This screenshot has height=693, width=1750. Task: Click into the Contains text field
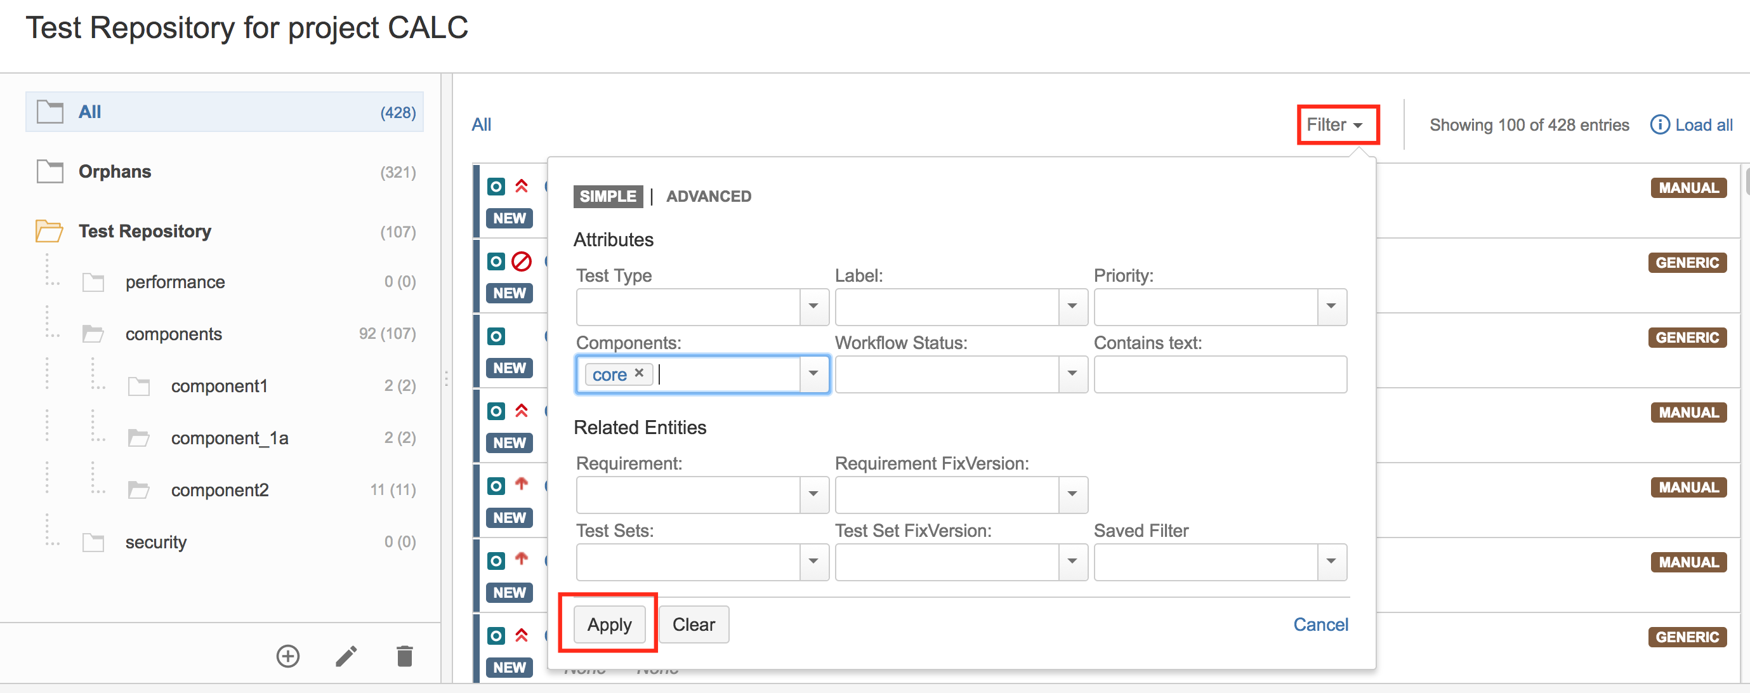tap(1220, 374)
